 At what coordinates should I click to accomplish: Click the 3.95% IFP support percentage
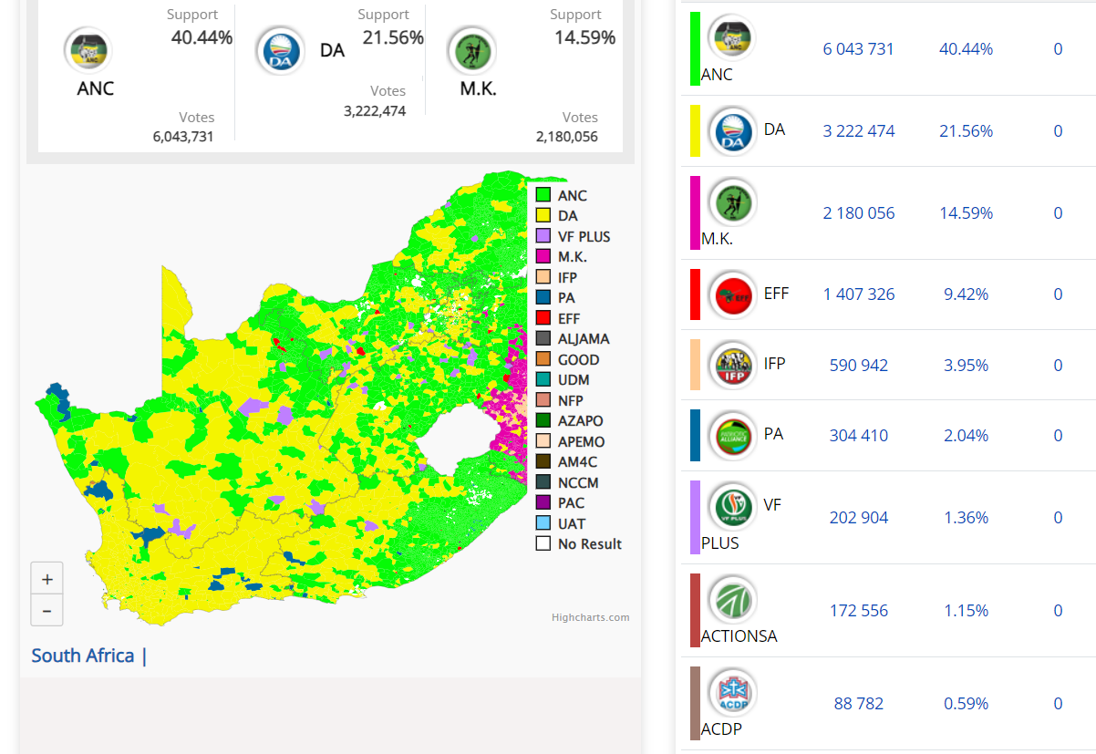(966, 366)
